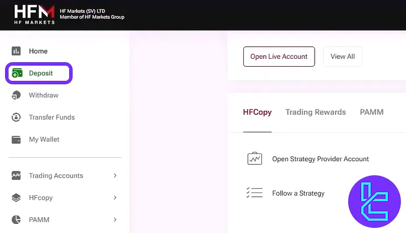The width and height of the screenshot is (406, 233).
Task: Click the Withdraw icon in sidebar
Action: 16,95
